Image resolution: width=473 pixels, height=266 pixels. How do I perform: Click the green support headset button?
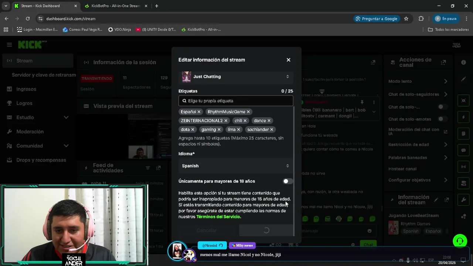point(460,241)
